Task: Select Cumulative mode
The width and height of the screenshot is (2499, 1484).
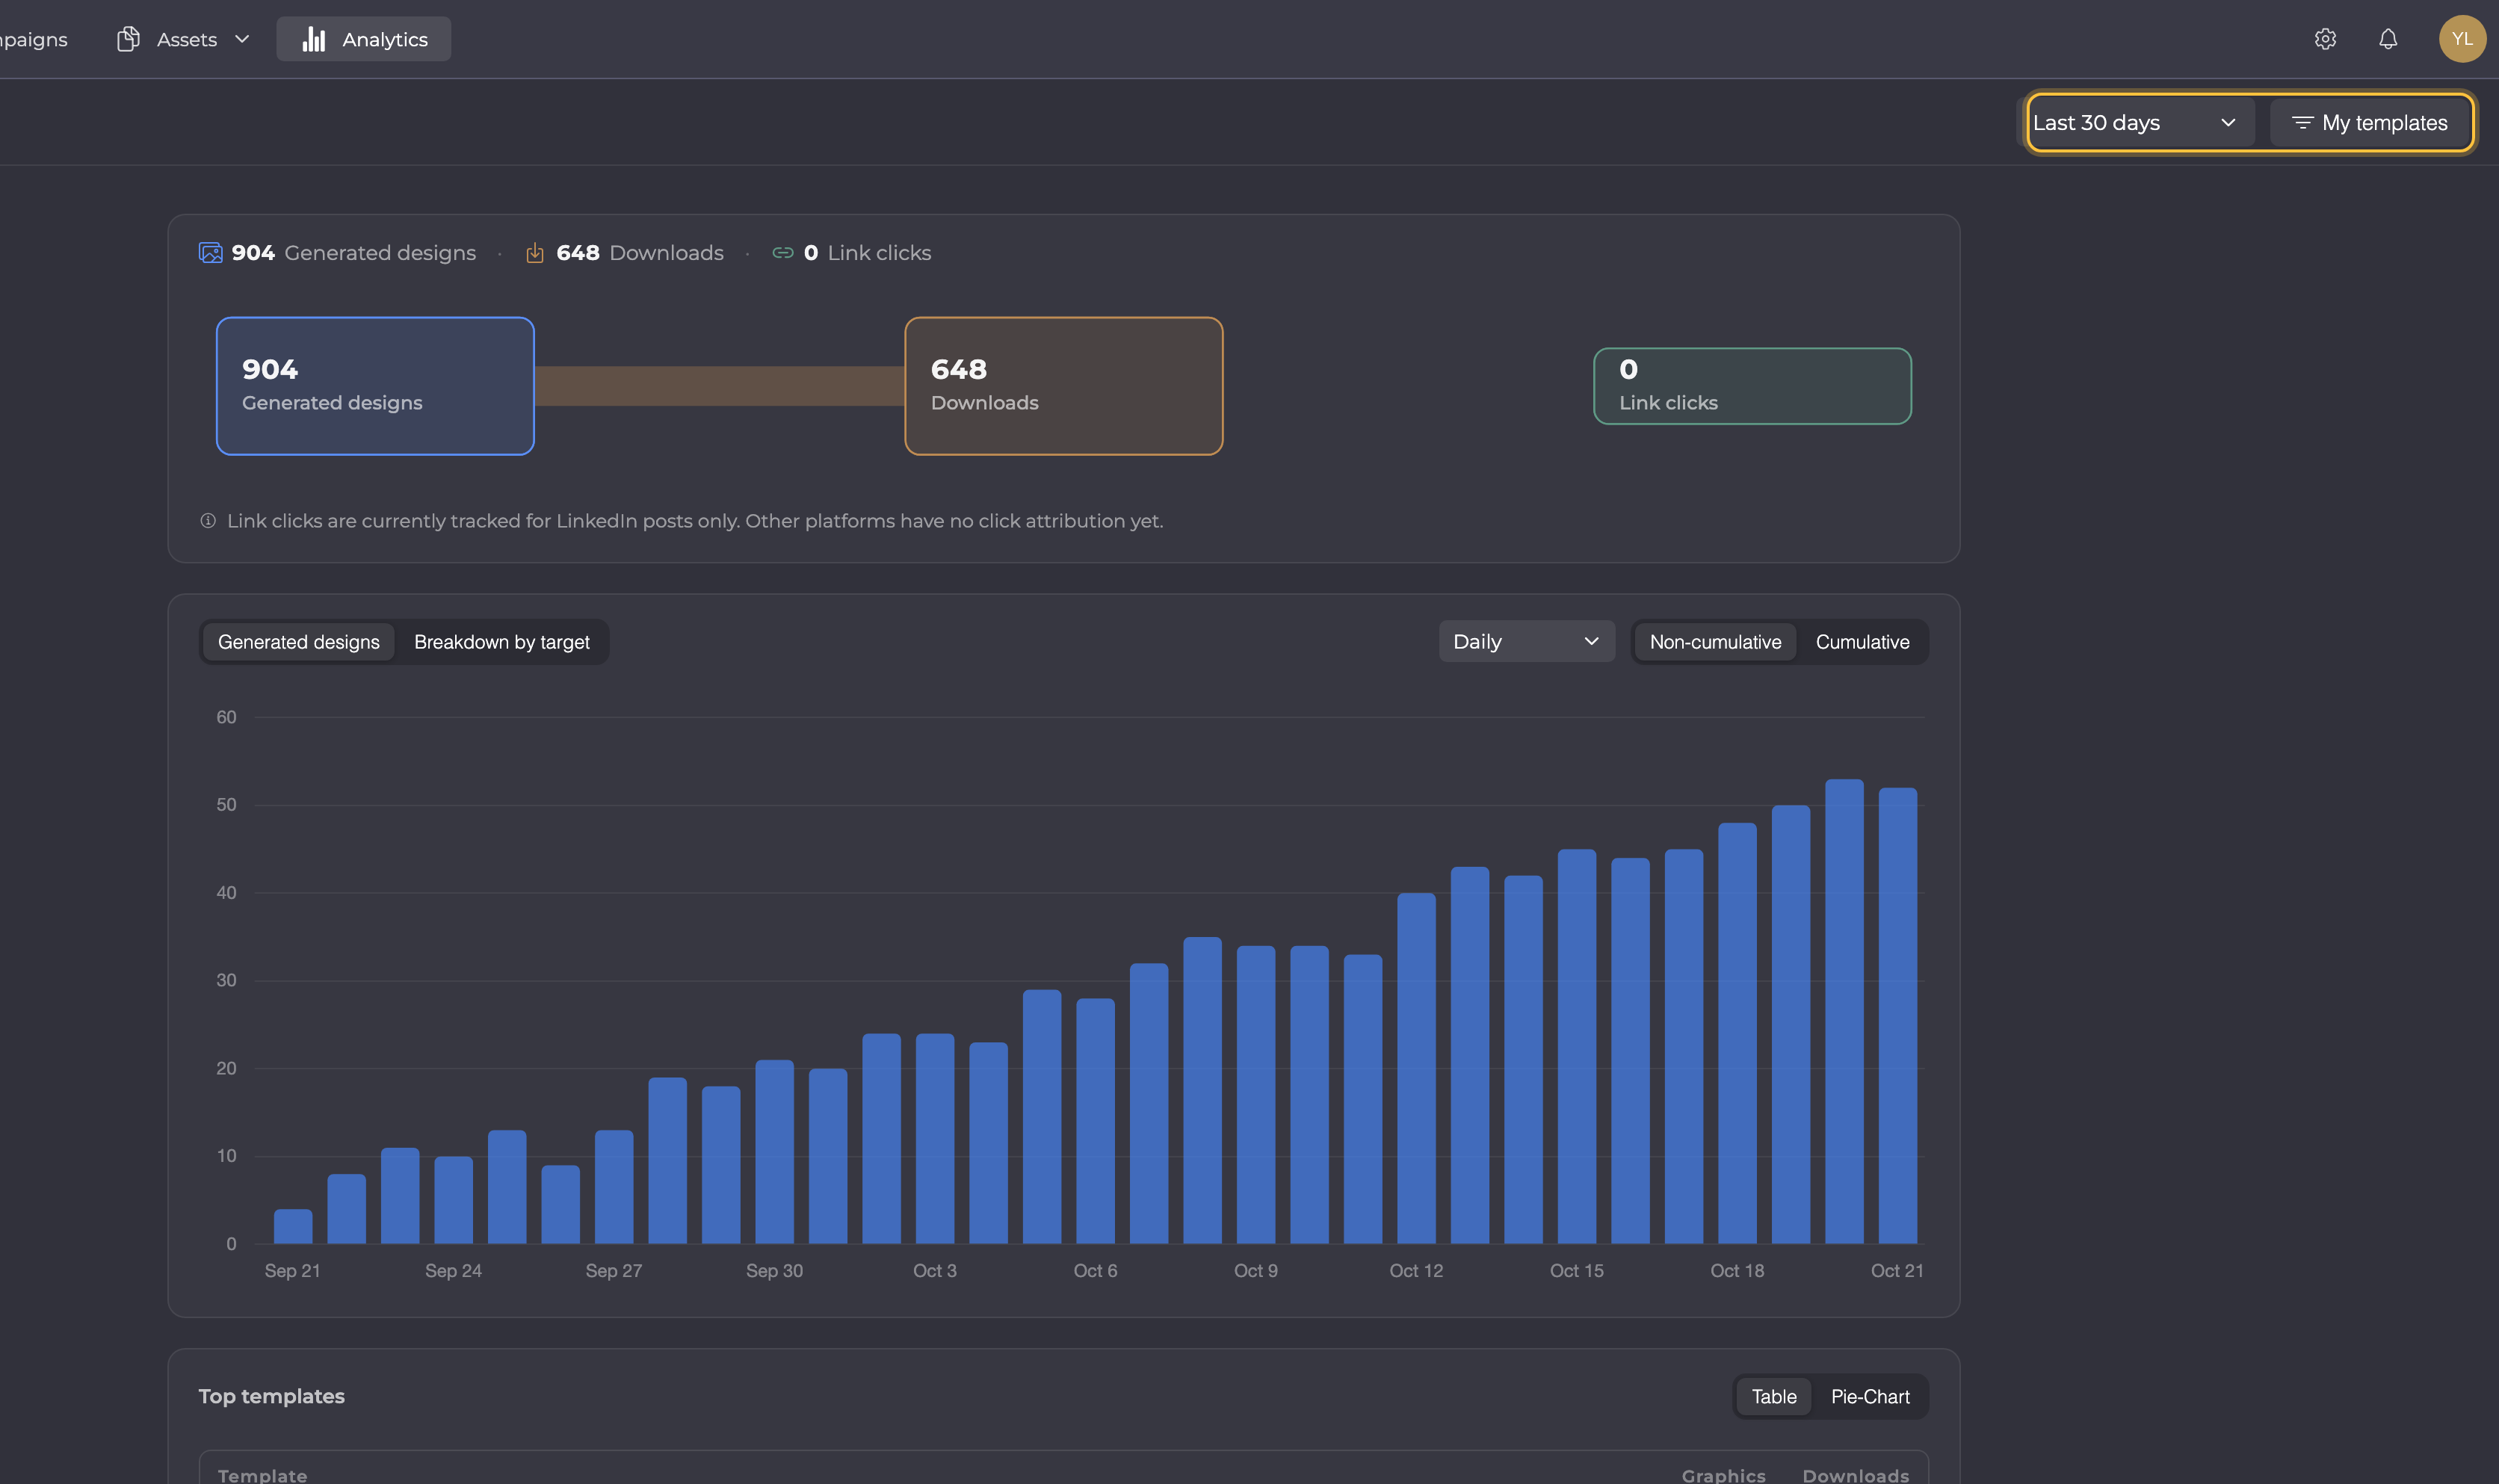Action: click(x=1862, y=642)
